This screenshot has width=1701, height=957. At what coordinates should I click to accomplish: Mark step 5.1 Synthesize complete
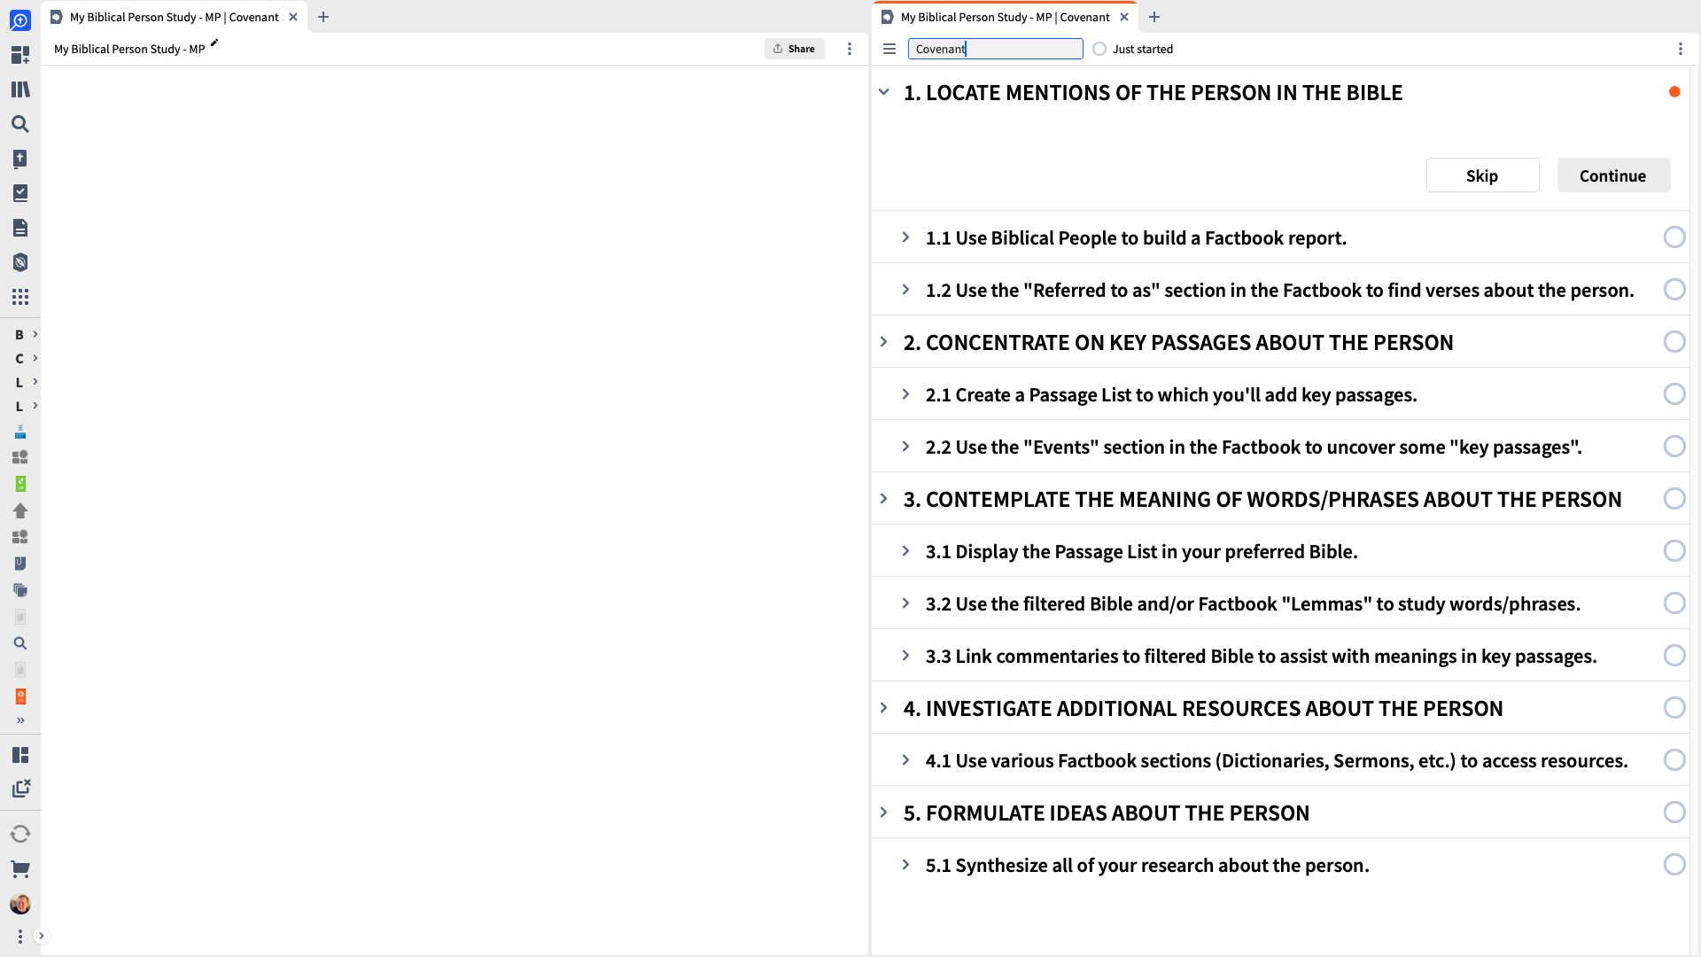click(x=1674, y=865)
